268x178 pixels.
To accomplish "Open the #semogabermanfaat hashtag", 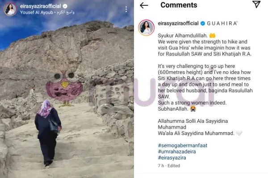I will point(183,146).
